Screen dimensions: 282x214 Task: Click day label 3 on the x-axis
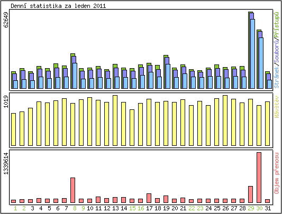32,208
